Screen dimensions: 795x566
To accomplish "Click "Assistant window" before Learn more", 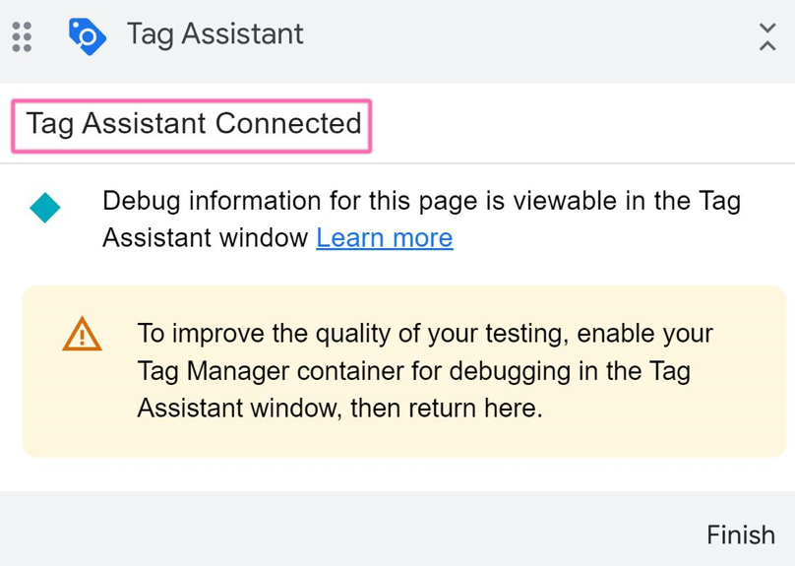I will tap(205, 237).
